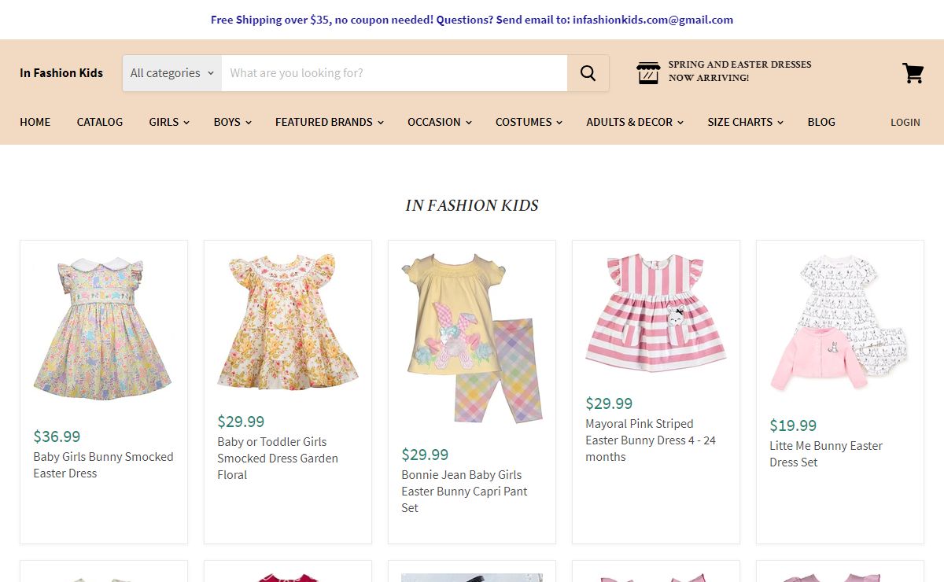The width and height of the screenshot is (944, 582).
Task: Expand the GIRLS menu
Action: (x=169, y=122)
